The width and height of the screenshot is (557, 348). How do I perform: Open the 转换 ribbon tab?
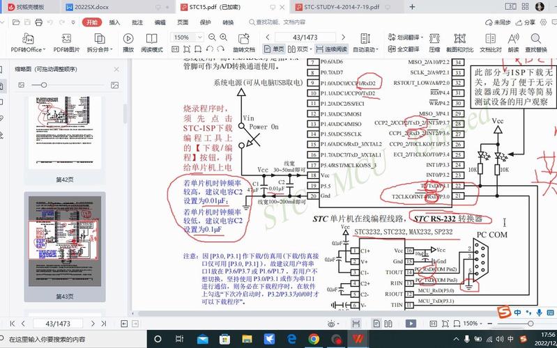tap(228, 22)
